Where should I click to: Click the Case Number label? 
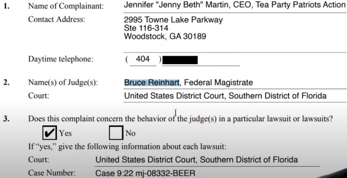click(x=52, y=174)
